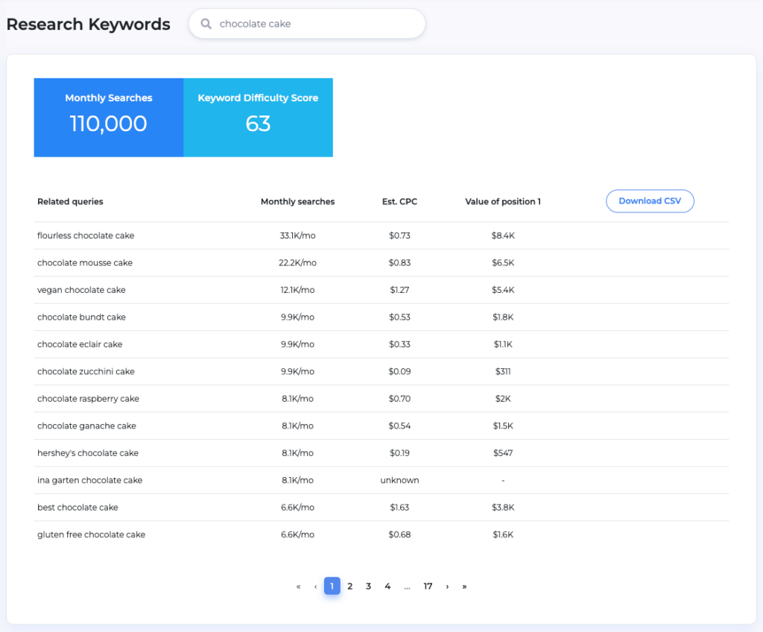Select chocolate raspberry cake query
The image size is (763, 632).
pos(88,399)
